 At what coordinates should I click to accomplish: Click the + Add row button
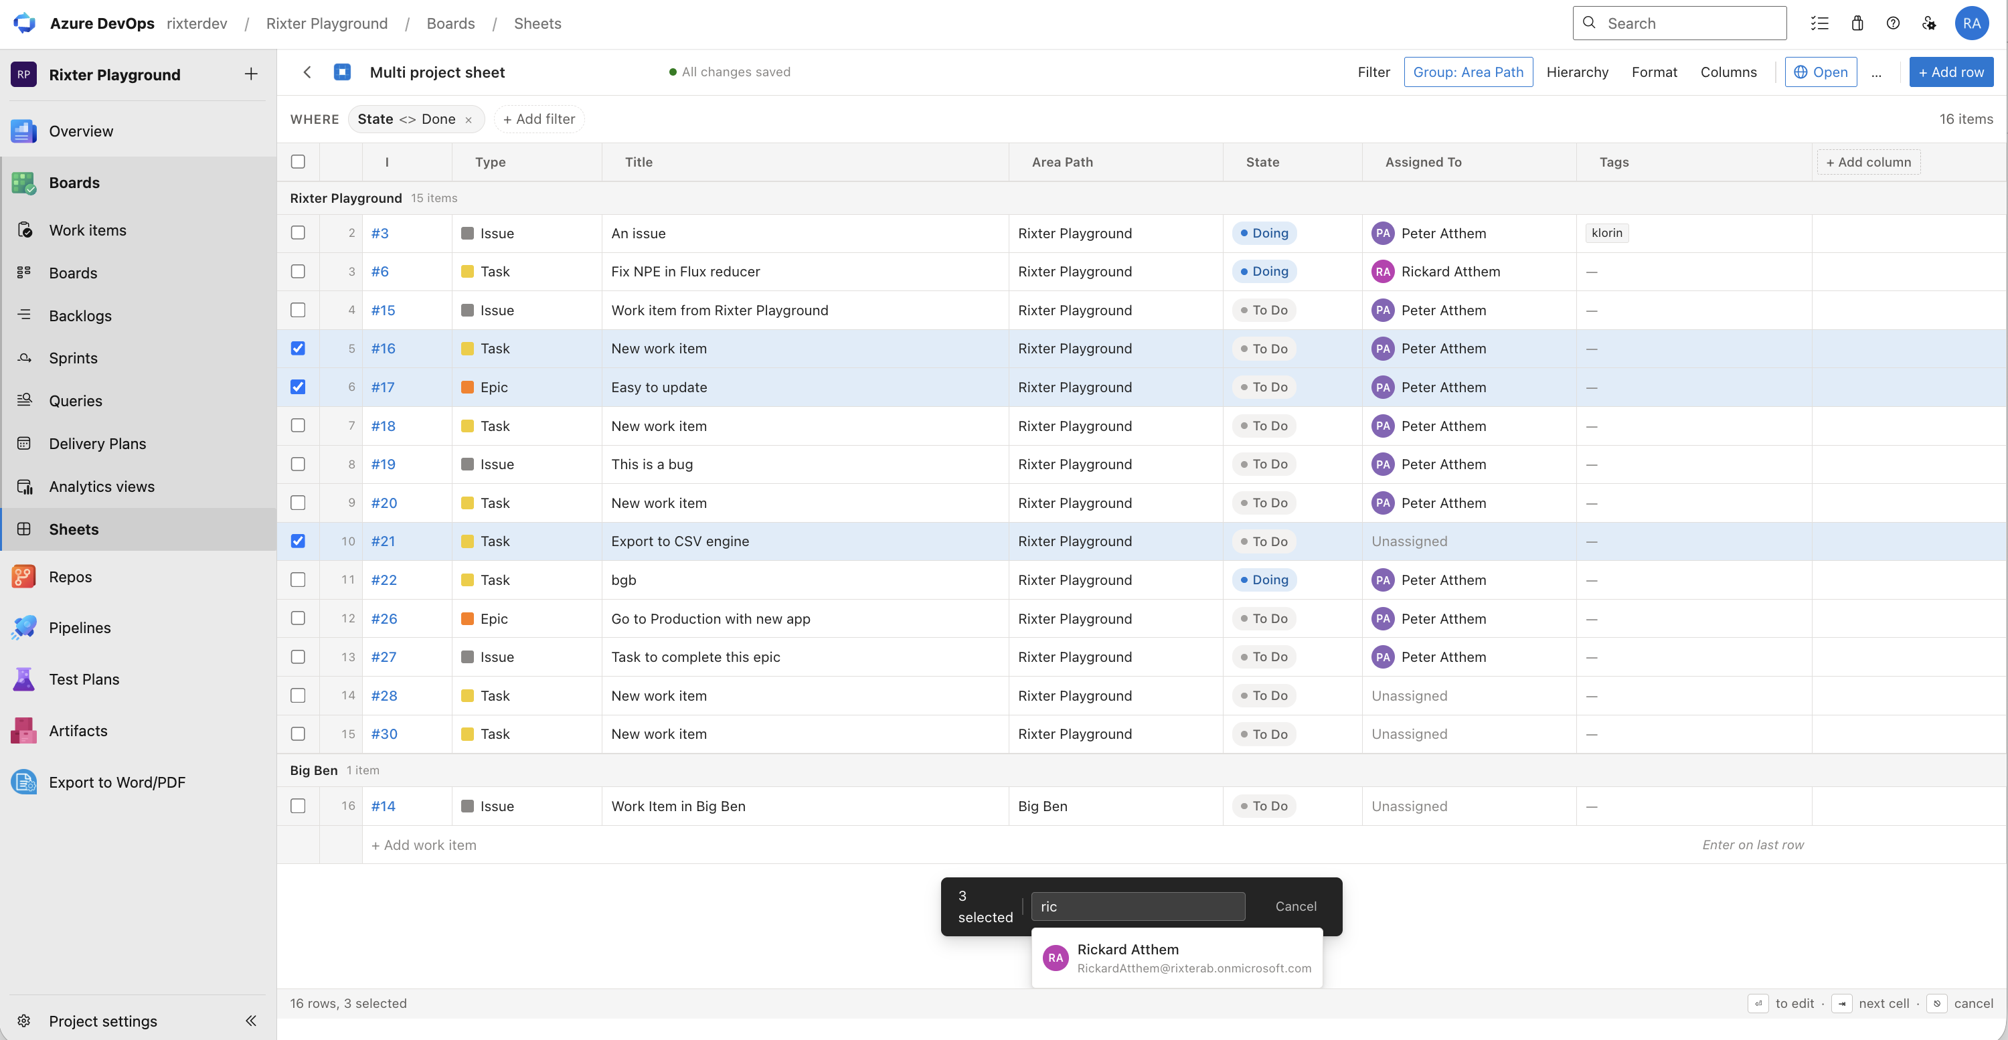(x=1951, y=72)
